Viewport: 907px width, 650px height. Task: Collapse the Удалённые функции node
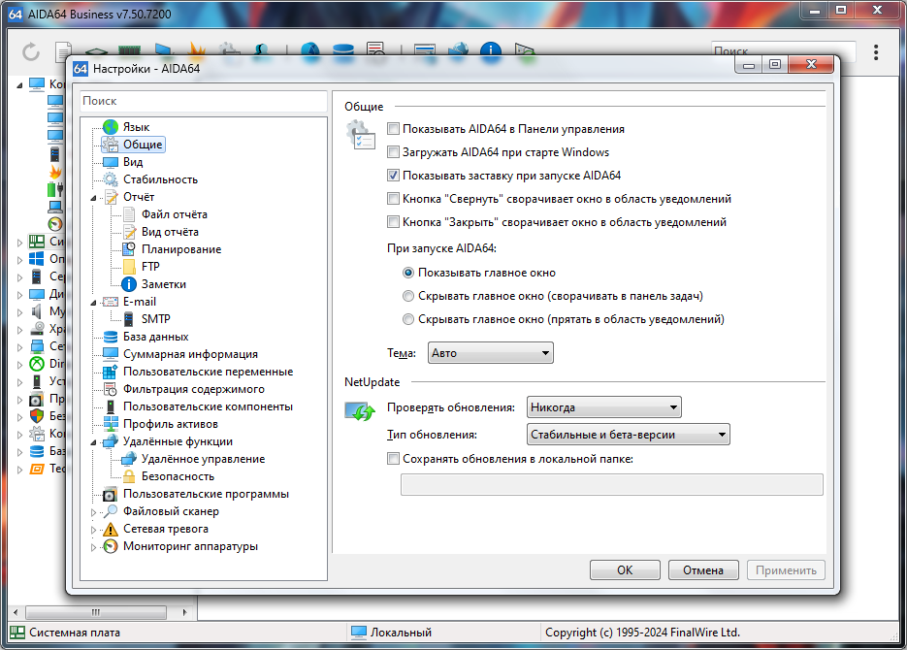click(94, 442)
